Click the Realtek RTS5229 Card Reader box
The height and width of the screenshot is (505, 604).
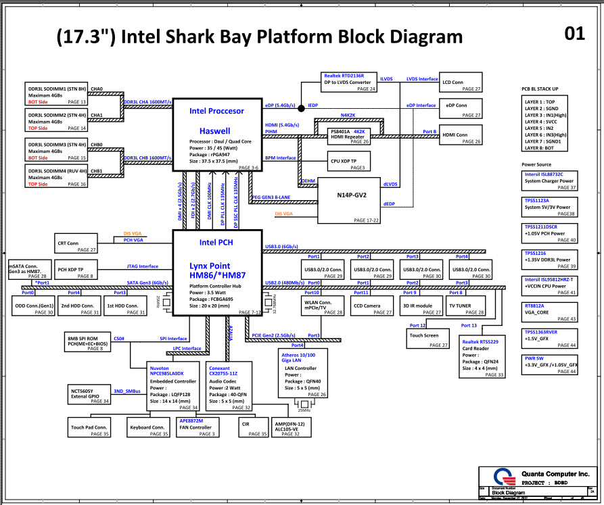click(x=482, y=357)
